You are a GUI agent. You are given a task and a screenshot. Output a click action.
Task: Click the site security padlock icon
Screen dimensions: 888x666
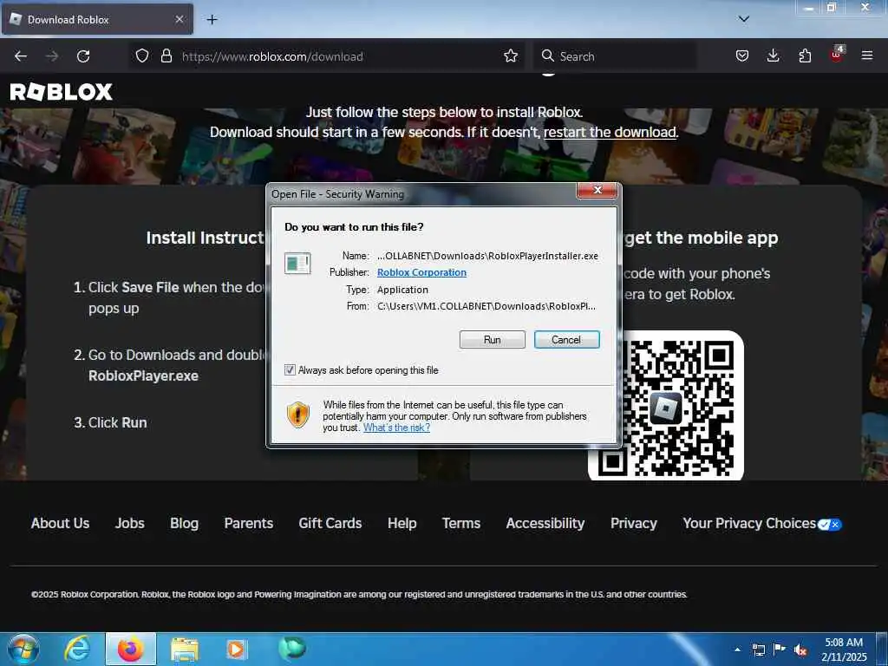tap(166, 56)
